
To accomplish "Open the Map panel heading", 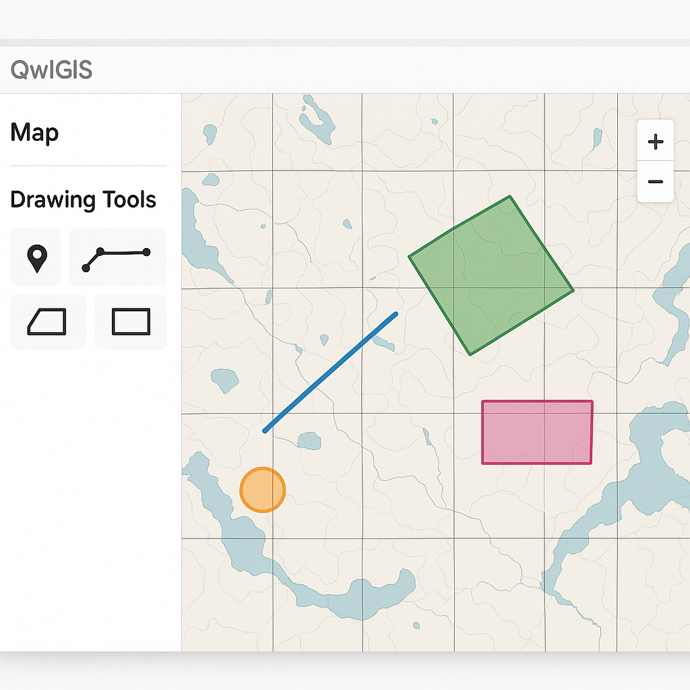I will tap(34, 133).
